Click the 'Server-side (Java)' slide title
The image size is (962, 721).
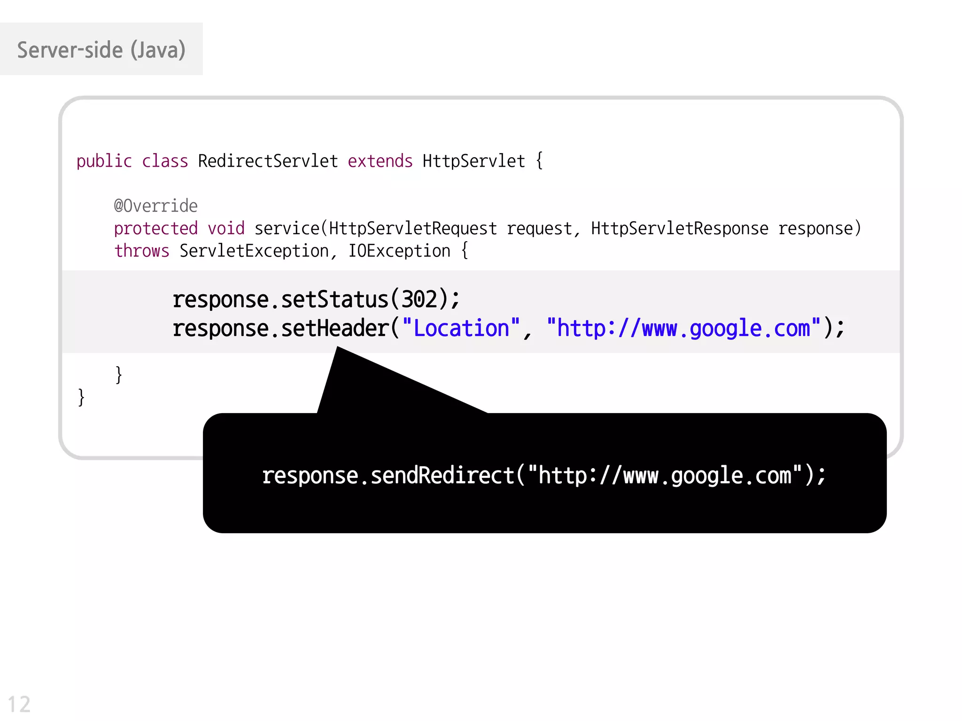pos(101,50)
